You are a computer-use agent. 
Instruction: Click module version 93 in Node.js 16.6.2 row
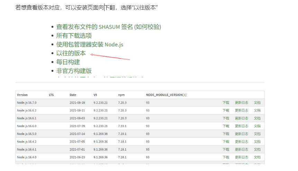point(148,110)
